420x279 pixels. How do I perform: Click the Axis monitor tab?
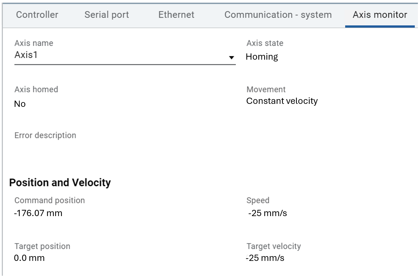[x=380, y=15]
